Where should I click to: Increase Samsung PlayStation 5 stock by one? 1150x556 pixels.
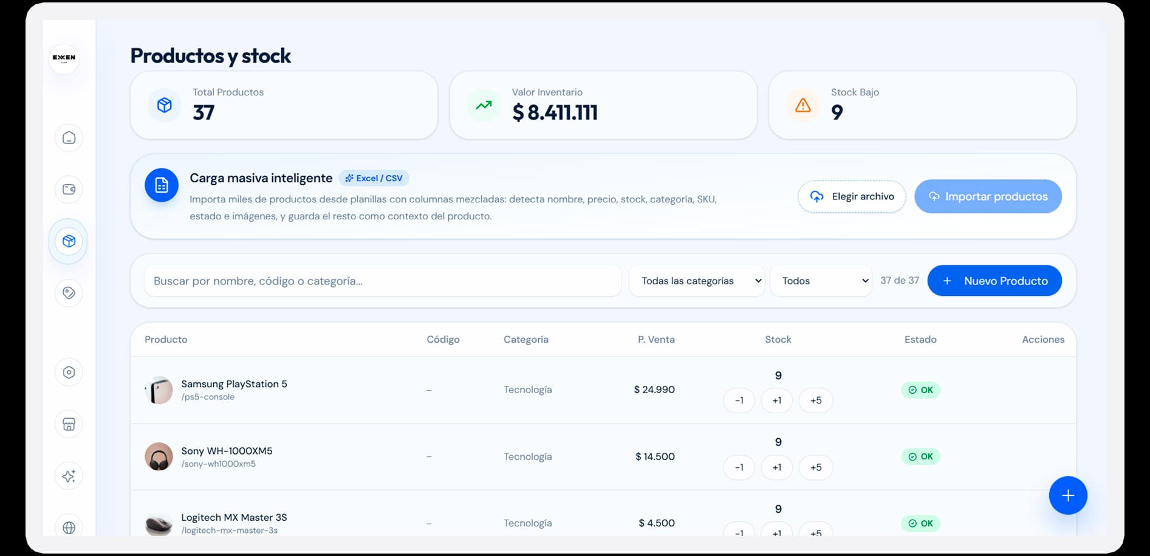pyautogui.click(x=777, y=400)
